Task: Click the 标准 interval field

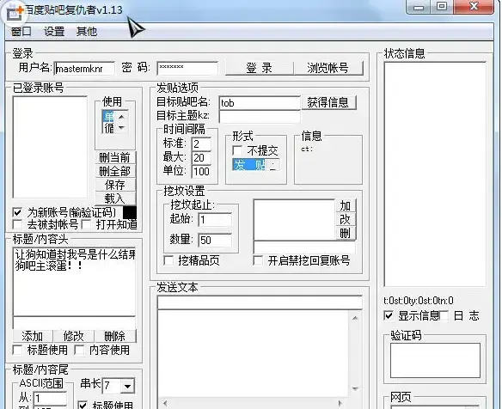Action: (201, 144)
